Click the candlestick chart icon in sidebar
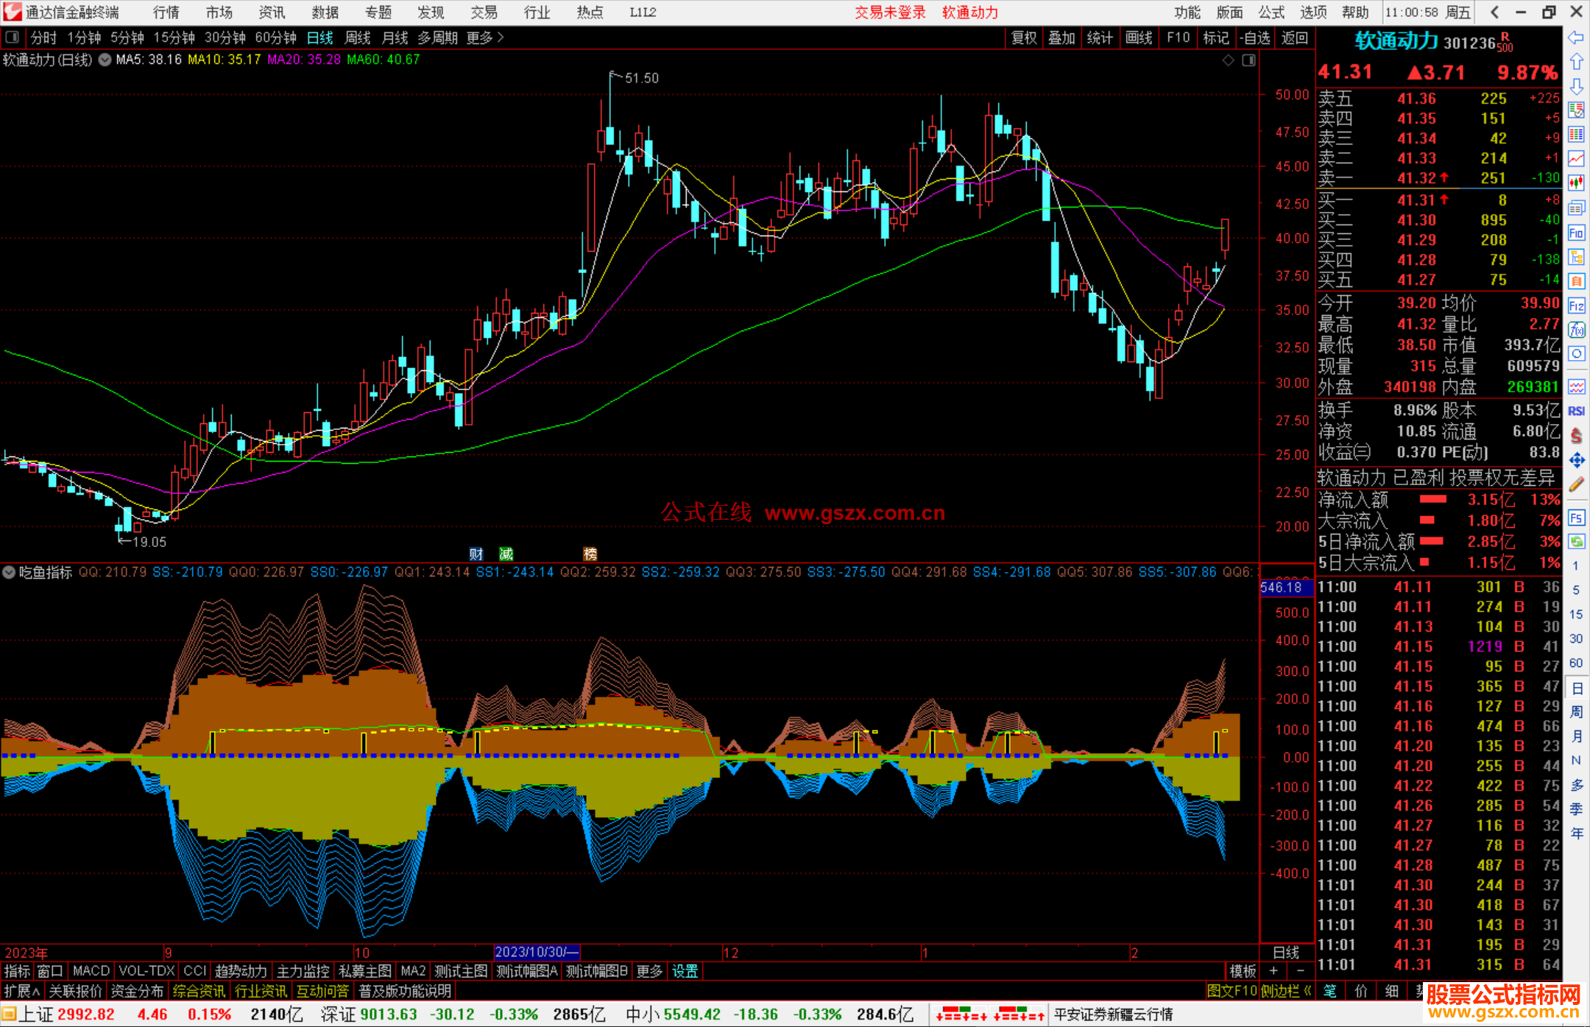This screenshot has height=1027, width=1590. (1576, 183)
